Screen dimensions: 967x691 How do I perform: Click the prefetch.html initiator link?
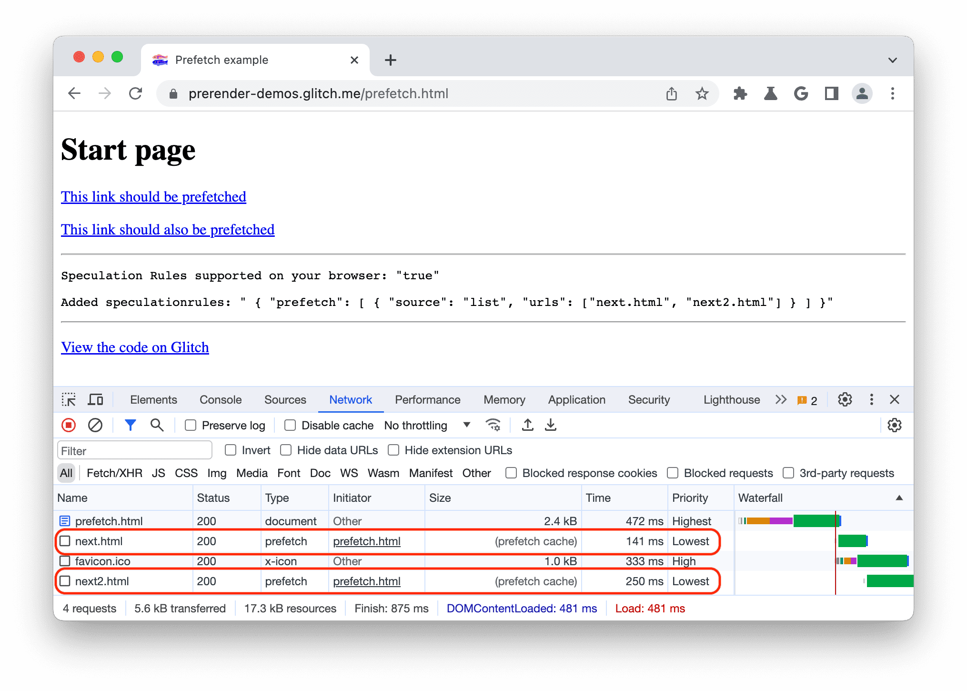pos(366,541)
